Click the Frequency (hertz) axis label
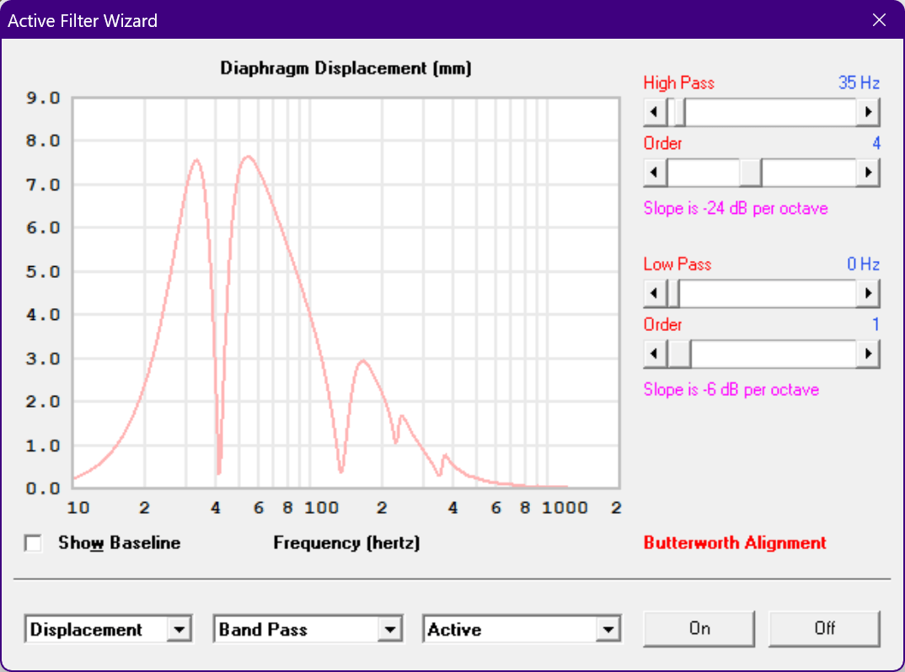 pyautogui.click(x=346, y=543)
